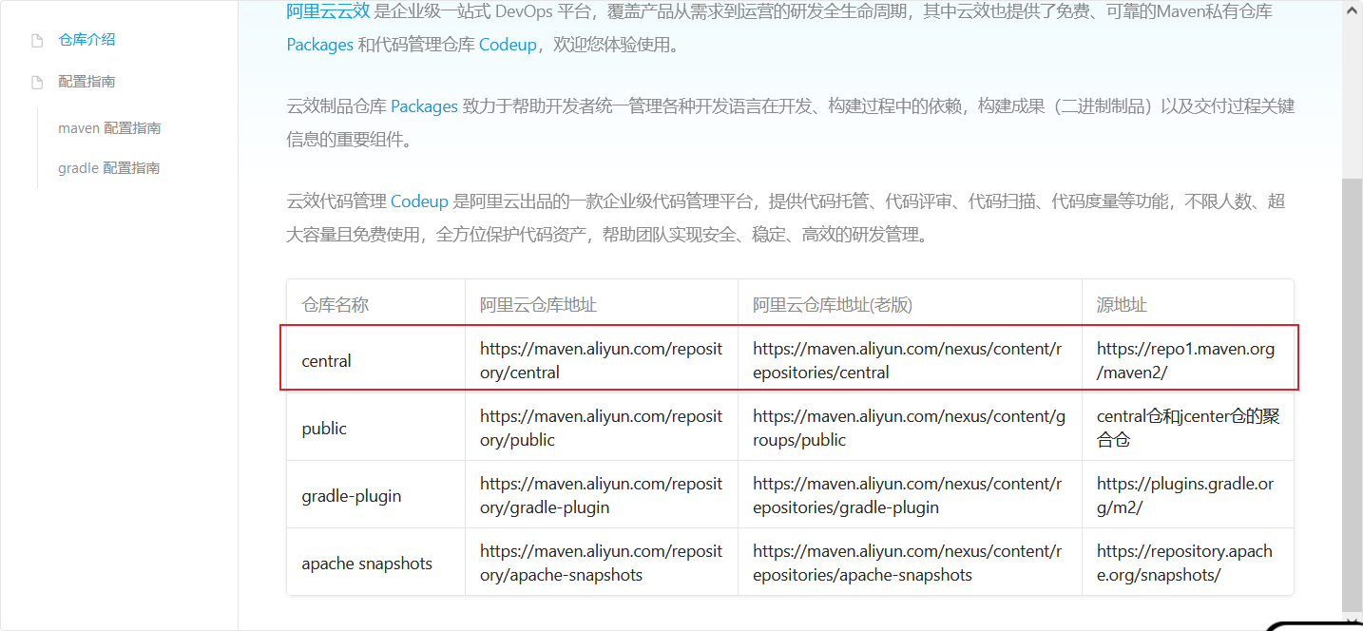Viewport: 1363px width, 631px height.
Task: Click the repo1.maven.org/maven2 source address
Action: (1185, 361)
